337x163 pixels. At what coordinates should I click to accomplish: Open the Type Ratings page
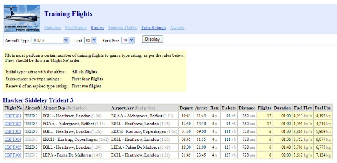[x=153, y=28]
